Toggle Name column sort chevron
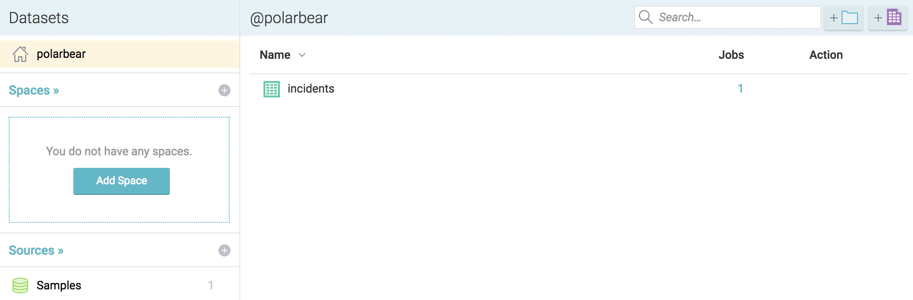913x300 pixels. [302, 55]
